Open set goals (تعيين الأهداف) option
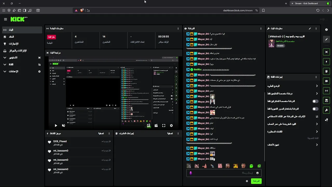This screenshot has width=332, height=187. pyautogui.click(x=293, y=145)
